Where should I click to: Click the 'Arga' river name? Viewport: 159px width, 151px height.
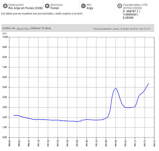(x=90, y=8)
